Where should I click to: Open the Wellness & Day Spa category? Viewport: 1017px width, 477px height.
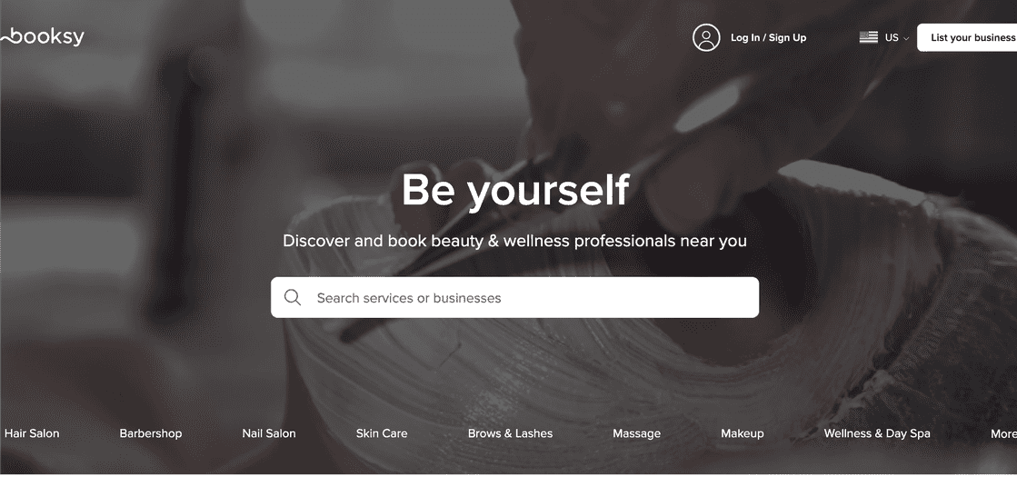[877, 433]
